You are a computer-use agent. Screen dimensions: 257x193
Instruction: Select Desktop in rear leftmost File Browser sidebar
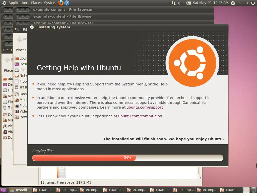coord(8,84)
